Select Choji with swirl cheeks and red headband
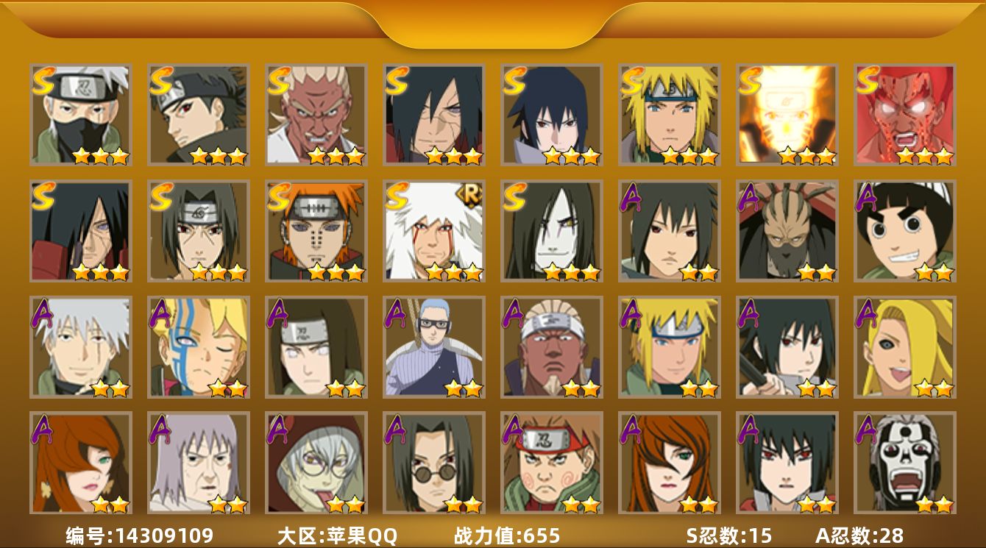This screenshot has width=986, height=548. coord(552,463)
